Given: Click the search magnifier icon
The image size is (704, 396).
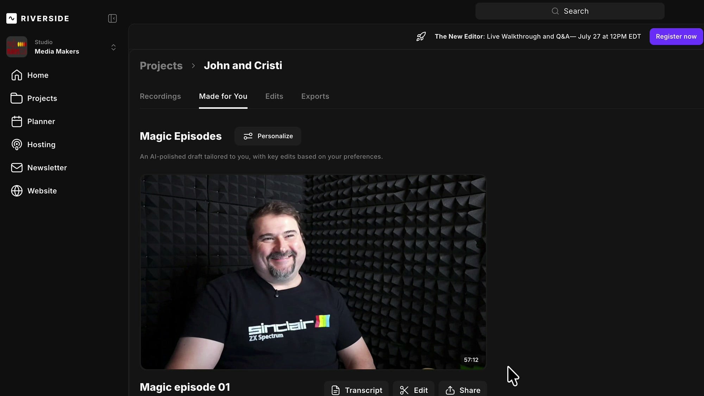Looking at the screenshot, I should (555, 11).
